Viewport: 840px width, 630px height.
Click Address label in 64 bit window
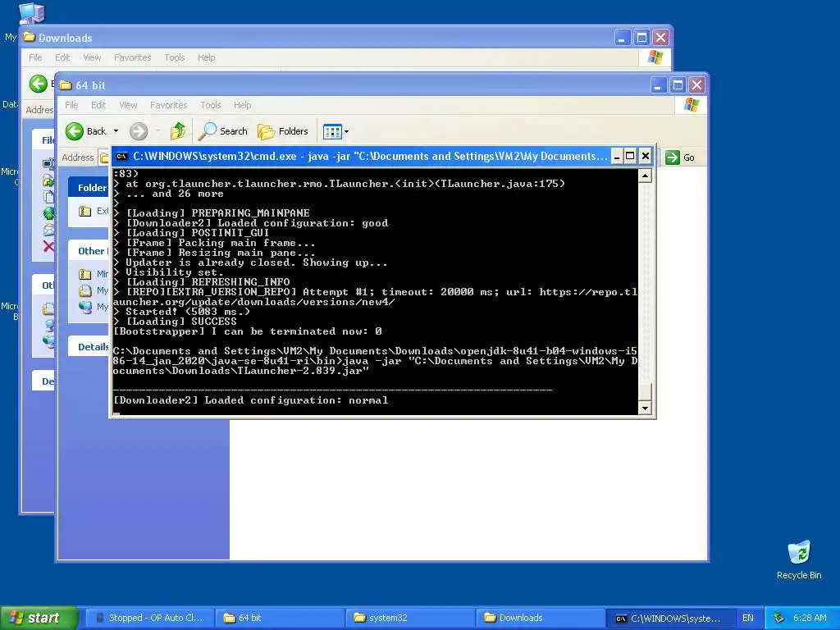[78, 157]
